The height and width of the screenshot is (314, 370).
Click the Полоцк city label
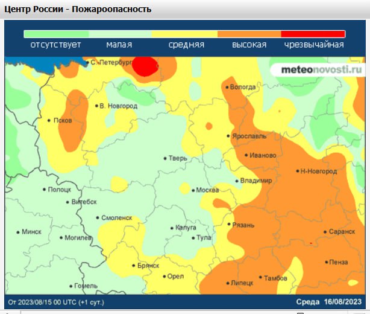pyautogui.click(x=60, y=190)
